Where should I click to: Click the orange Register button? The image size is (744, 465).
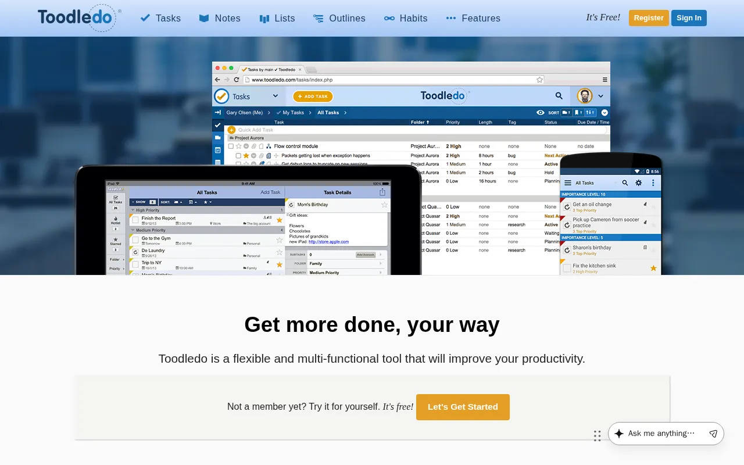649,18
